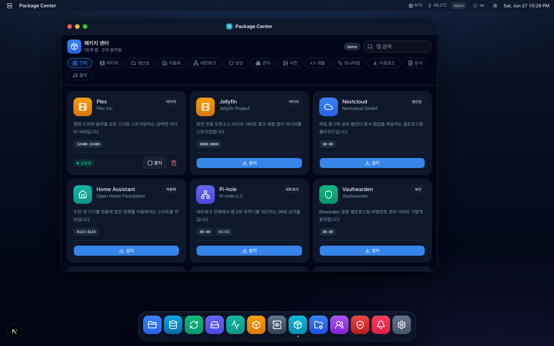Click the 네트워크 tag on the Pi-hole card

[292, 190]
